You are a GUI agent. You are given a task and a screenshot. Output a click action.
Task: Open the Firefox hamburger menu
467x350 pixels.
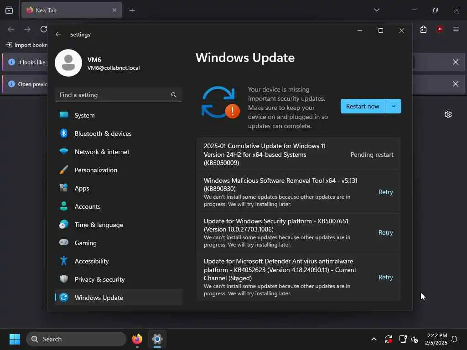click(x=456, y=29)
